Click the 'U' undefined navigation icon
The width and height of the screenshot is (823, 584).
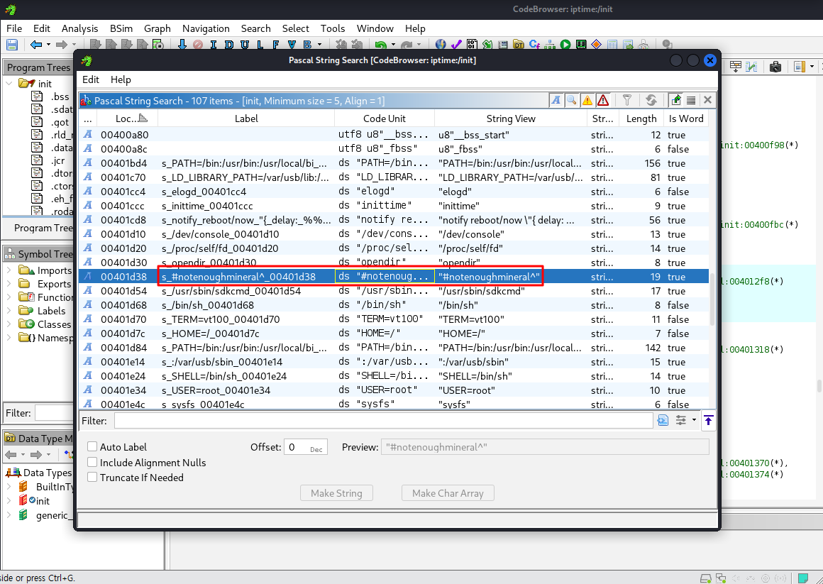pyautogui.click(x=245, y=45)
